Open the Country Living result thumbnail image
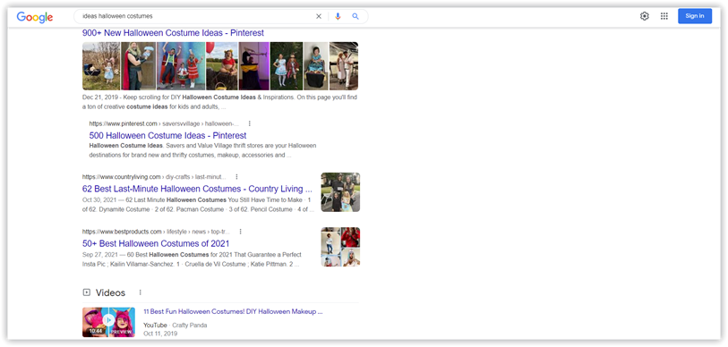The height and width of the screenshot is (347, 728). click(x=340, y=192)
